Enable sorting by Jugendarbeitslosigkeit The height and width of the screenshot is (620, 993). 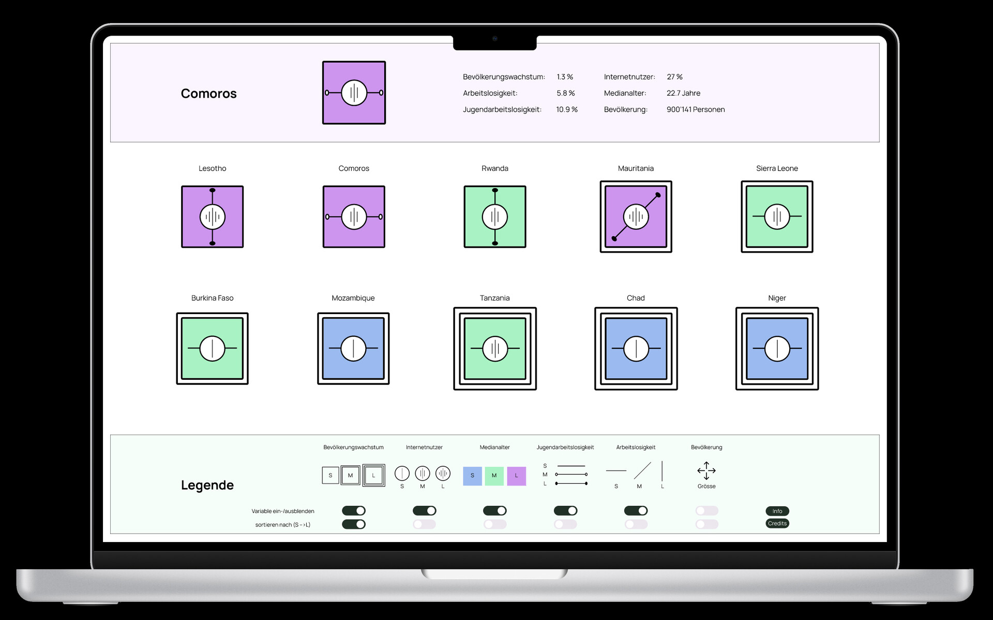[566, 524]
